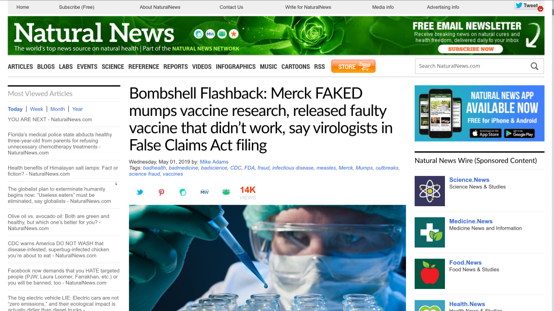
Task: Open Natural News App download banner
Action: (x=479, y=114)
